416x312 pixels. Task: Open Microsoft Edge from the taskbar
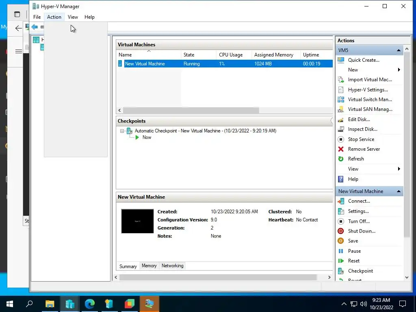[x=90, y=303]
